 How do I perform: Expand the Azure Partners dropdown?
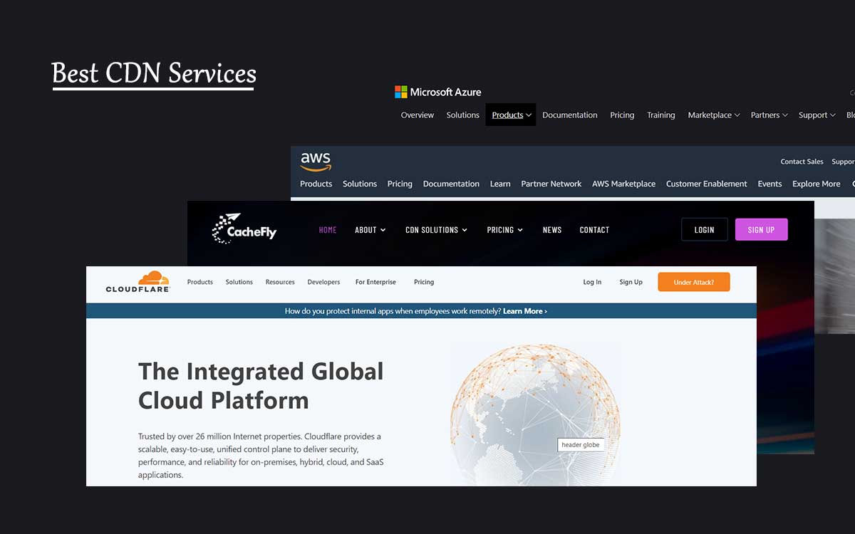click(x=769, y=115)
